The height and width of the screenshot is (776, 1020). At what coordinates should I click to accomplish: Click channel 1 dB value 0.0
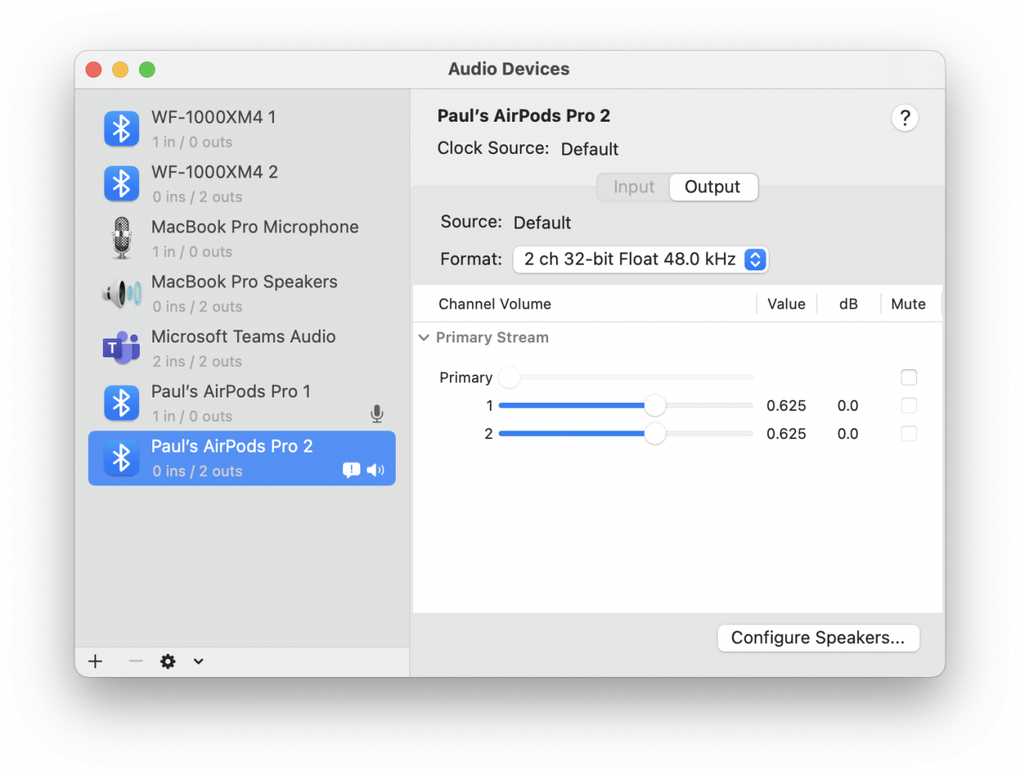[848, 406]
